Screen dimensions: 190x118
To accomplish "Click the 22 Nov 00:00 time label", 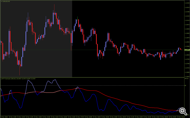I will (164, 117).
